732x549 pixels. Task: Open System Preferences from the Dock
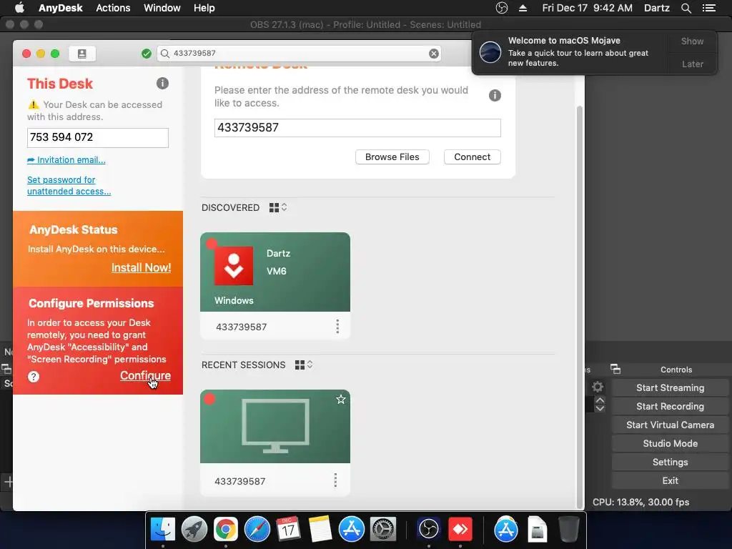(383, 530)
